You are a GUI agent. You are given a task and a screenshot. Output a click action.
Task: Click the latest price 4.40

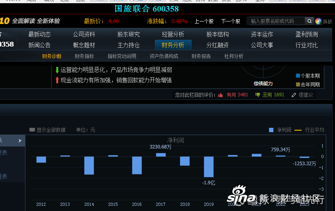114,21
